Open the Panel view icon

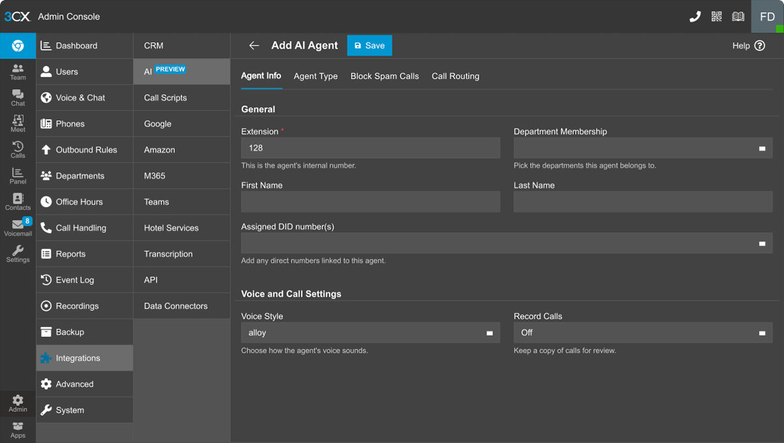[18, 175]
